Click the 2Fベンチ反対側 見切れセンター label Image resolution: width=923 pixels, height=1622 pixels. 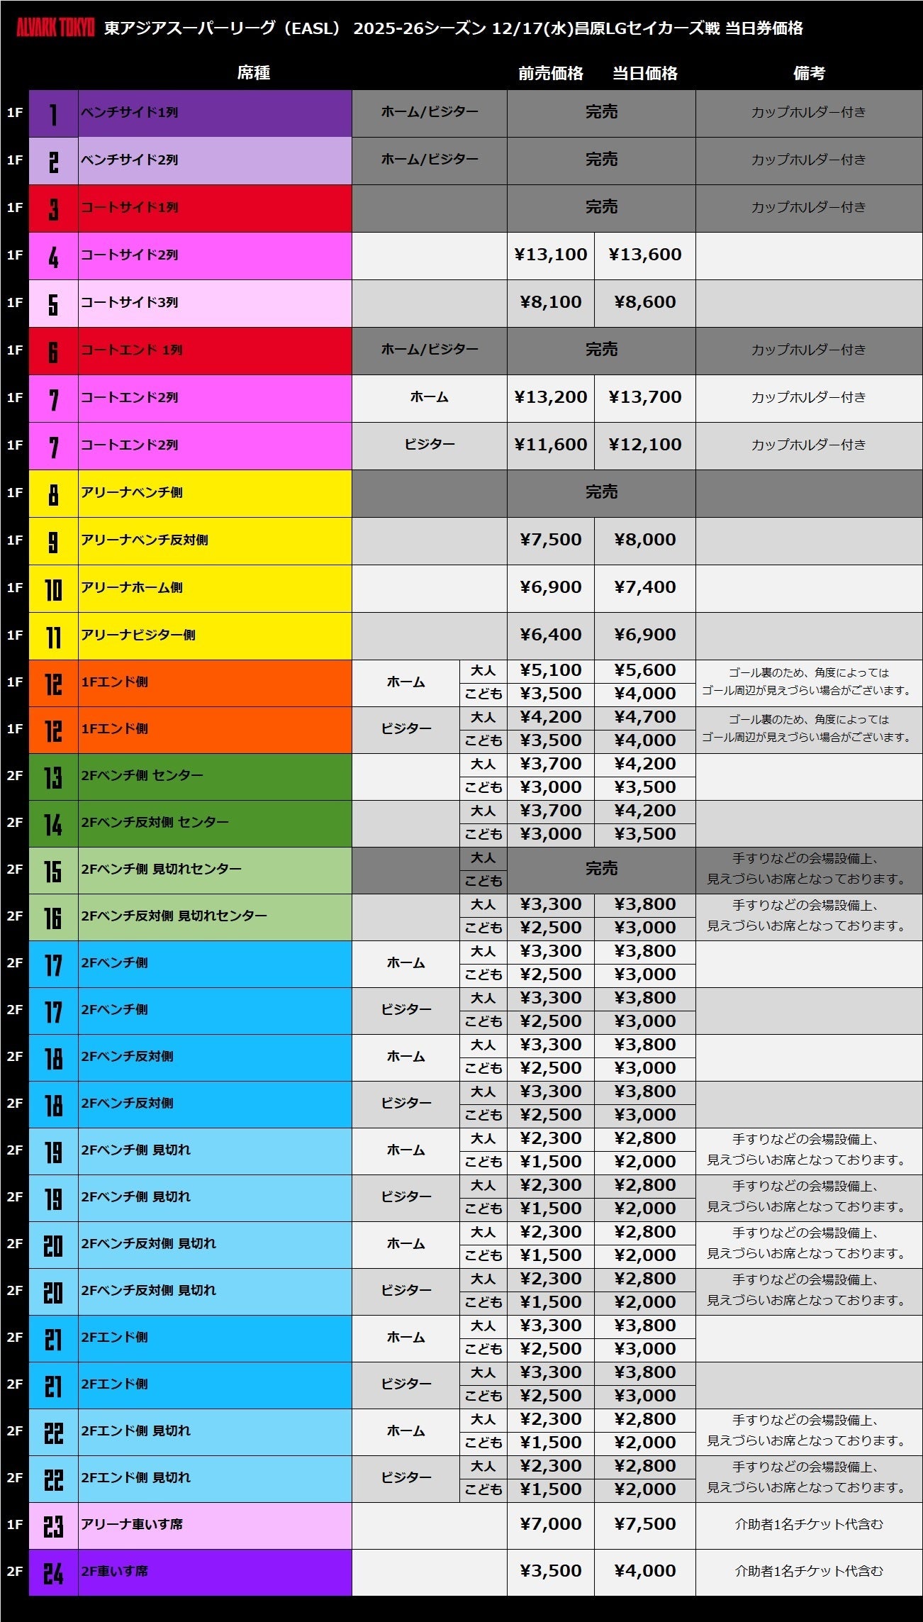pyautogui.click(x=174, y=916)
